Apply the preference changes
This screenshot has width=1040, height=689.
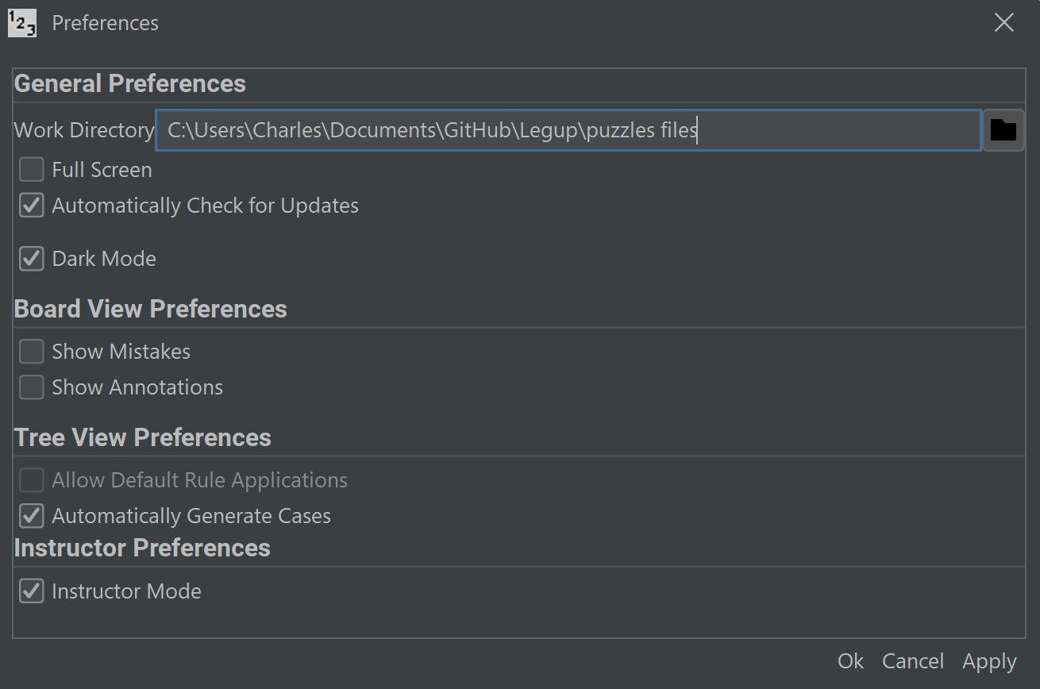[988, 660]
